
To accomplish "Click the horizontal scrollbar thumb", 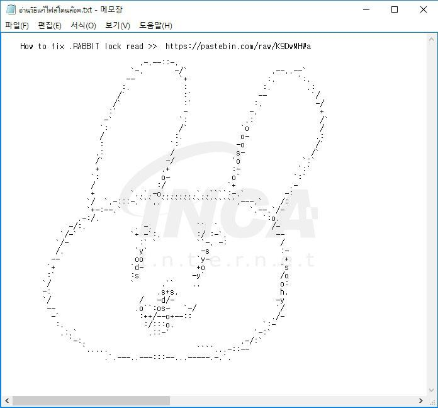I will pos(91,400).
